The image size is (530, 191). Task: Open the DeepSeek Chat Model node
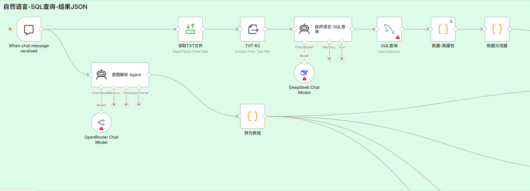(304, 73)
